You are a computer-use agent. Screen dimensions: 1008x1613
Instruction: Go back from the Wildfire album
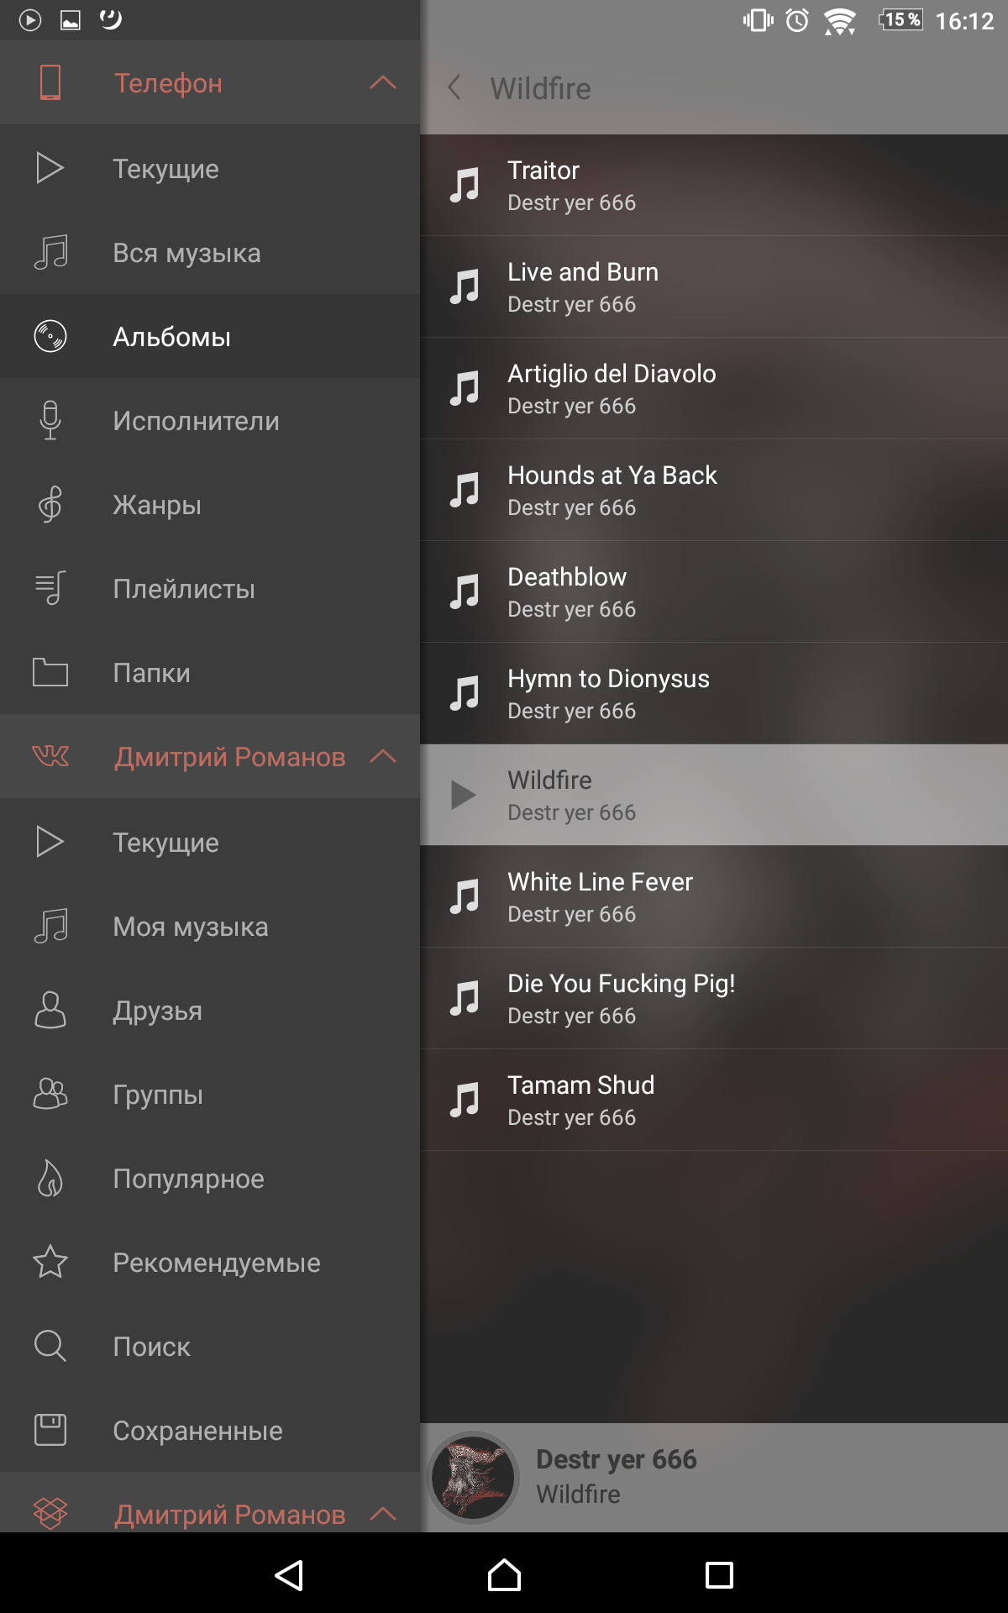point(454,87)
